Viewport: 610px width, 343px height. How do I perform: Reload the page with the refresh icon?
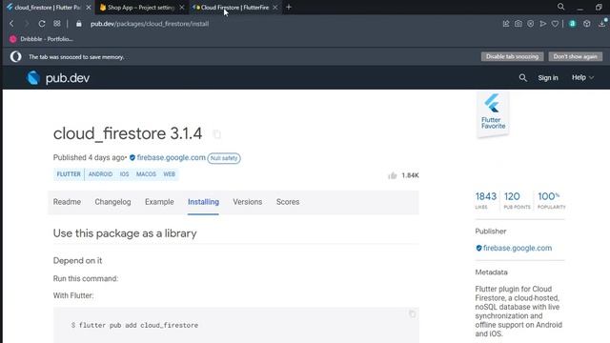(x=42, y=24)
